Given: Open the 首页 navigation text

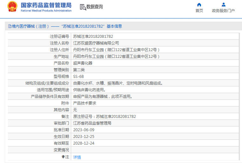Looking at the screenshot, I should 199,11.
